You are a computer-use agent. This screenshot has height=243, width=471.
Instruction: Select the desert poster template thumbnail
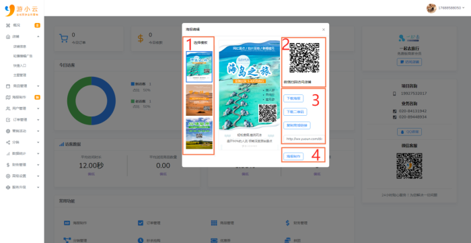click(199, 100)
